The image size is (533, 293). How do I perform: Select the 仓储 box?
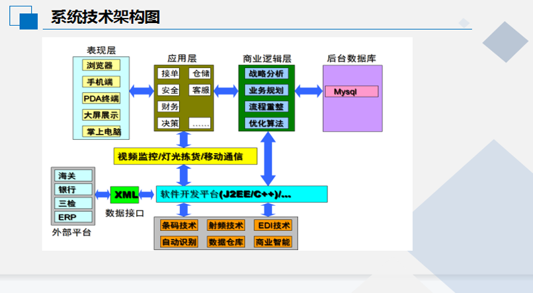(200, 74)
